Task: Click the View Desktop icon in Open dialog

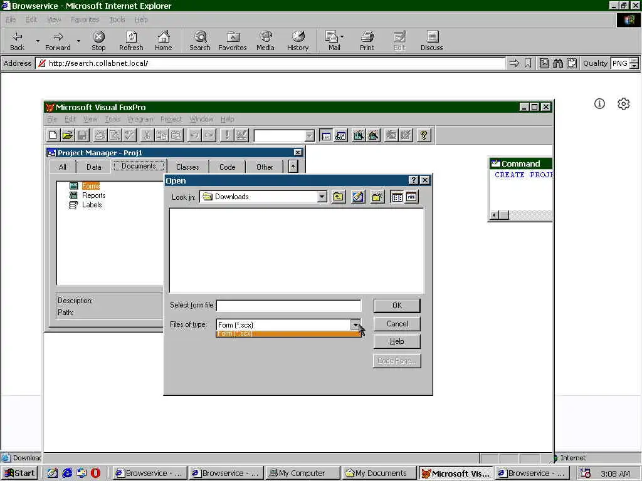Action: pyautogui.click(x=358, y=197)
